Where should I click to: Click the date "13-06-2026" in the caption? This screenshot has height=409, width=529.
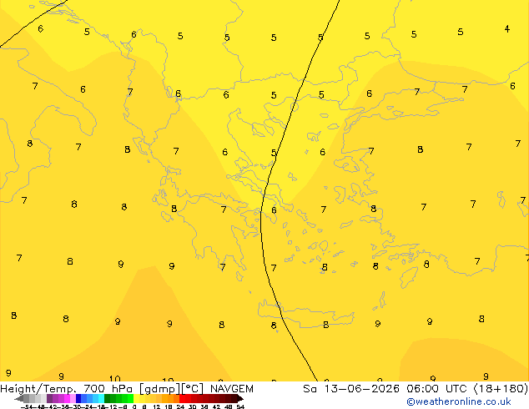tap(362, 389)
